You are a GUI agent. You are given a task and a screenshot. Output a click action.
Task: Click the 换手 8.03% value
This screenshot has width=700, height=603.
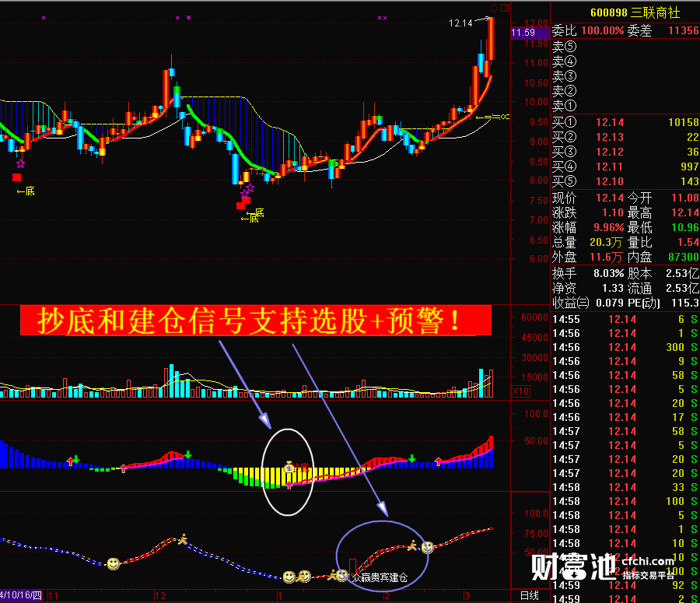609,273
